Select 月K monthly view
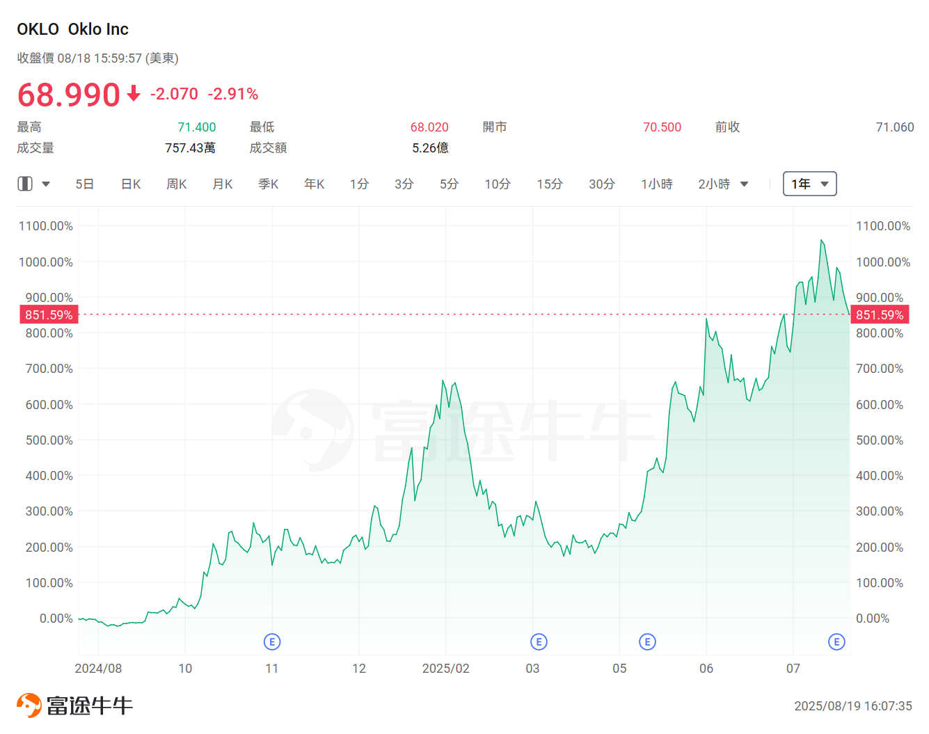Image resolution: width=929 pixels, height=734 pixels. (222, 184)
